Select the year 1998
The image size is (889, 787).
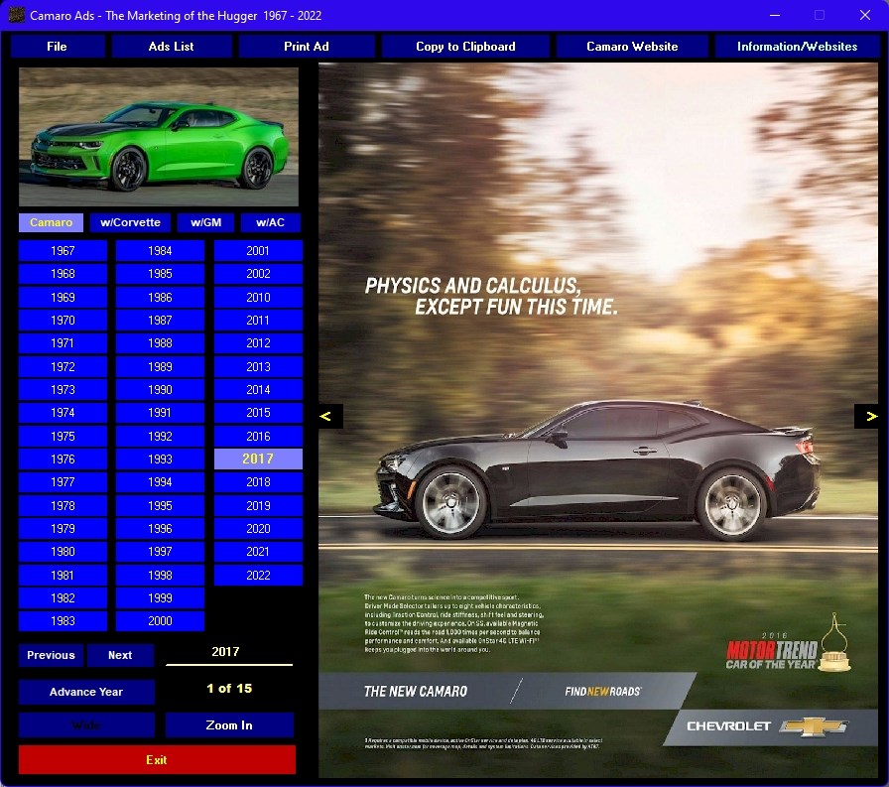pyautogui.click(x=160, y=575)
